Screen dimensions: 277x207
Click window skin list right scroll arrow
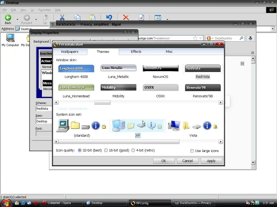click(x=221, y=102)
